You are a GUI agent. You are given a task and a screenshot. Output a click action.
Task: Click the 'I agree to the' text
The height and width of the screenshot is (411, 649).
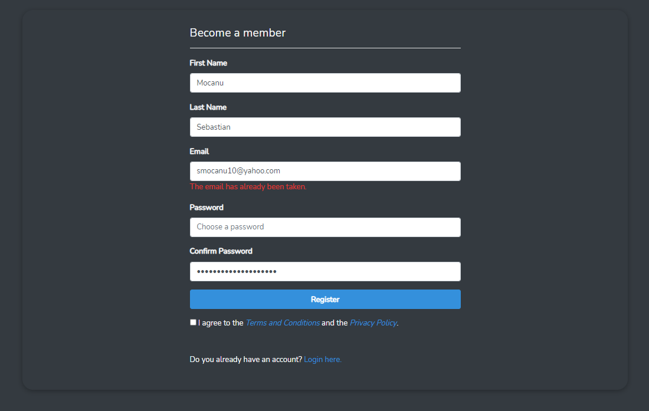221,323
